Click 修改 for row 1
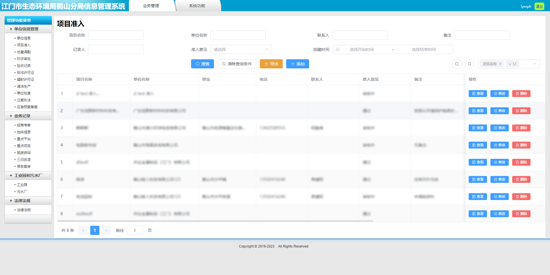Viewport: 550px width, 275px height. [499, 94]
